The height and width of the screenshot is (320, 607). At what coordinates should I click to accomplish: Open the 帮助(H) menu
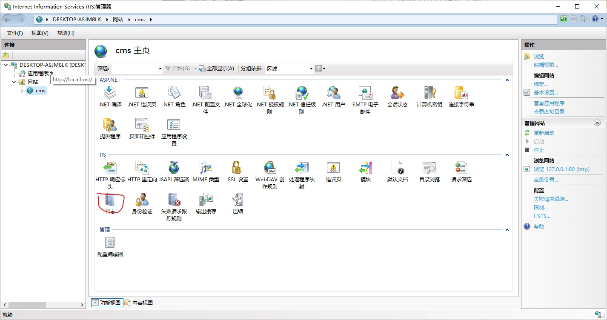click(66, 33)
